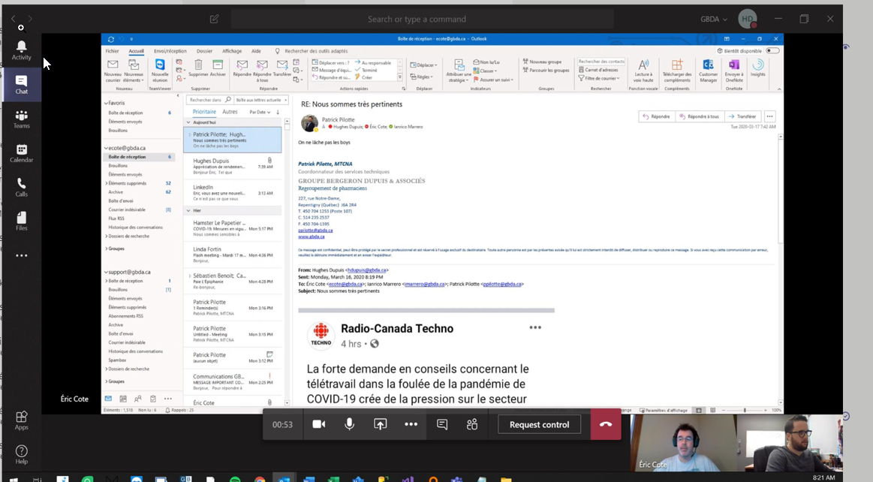The width and height of the screenshot is (873, 482).
Task: Open the Règles dropdown in ribbon
Action: click(422, 77)
